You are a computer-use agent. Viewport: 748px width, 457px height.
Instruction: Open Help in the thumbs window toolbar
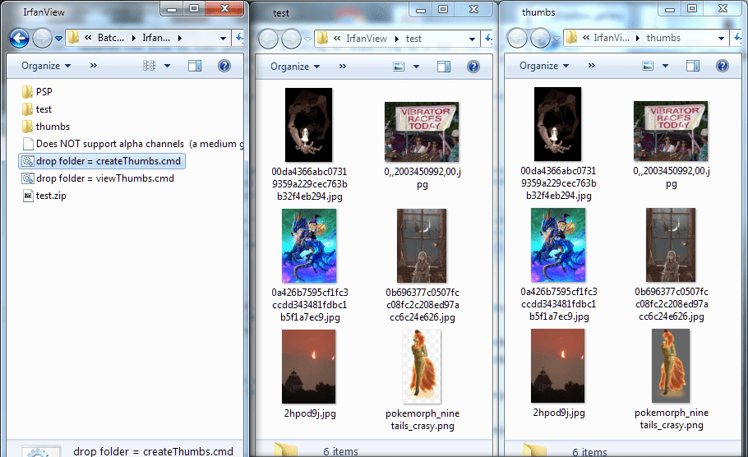click(721, 67)
